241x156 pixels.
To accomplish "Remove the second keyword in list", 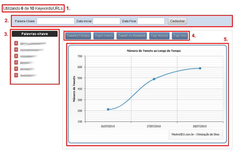I will click(x=16, y=50).
